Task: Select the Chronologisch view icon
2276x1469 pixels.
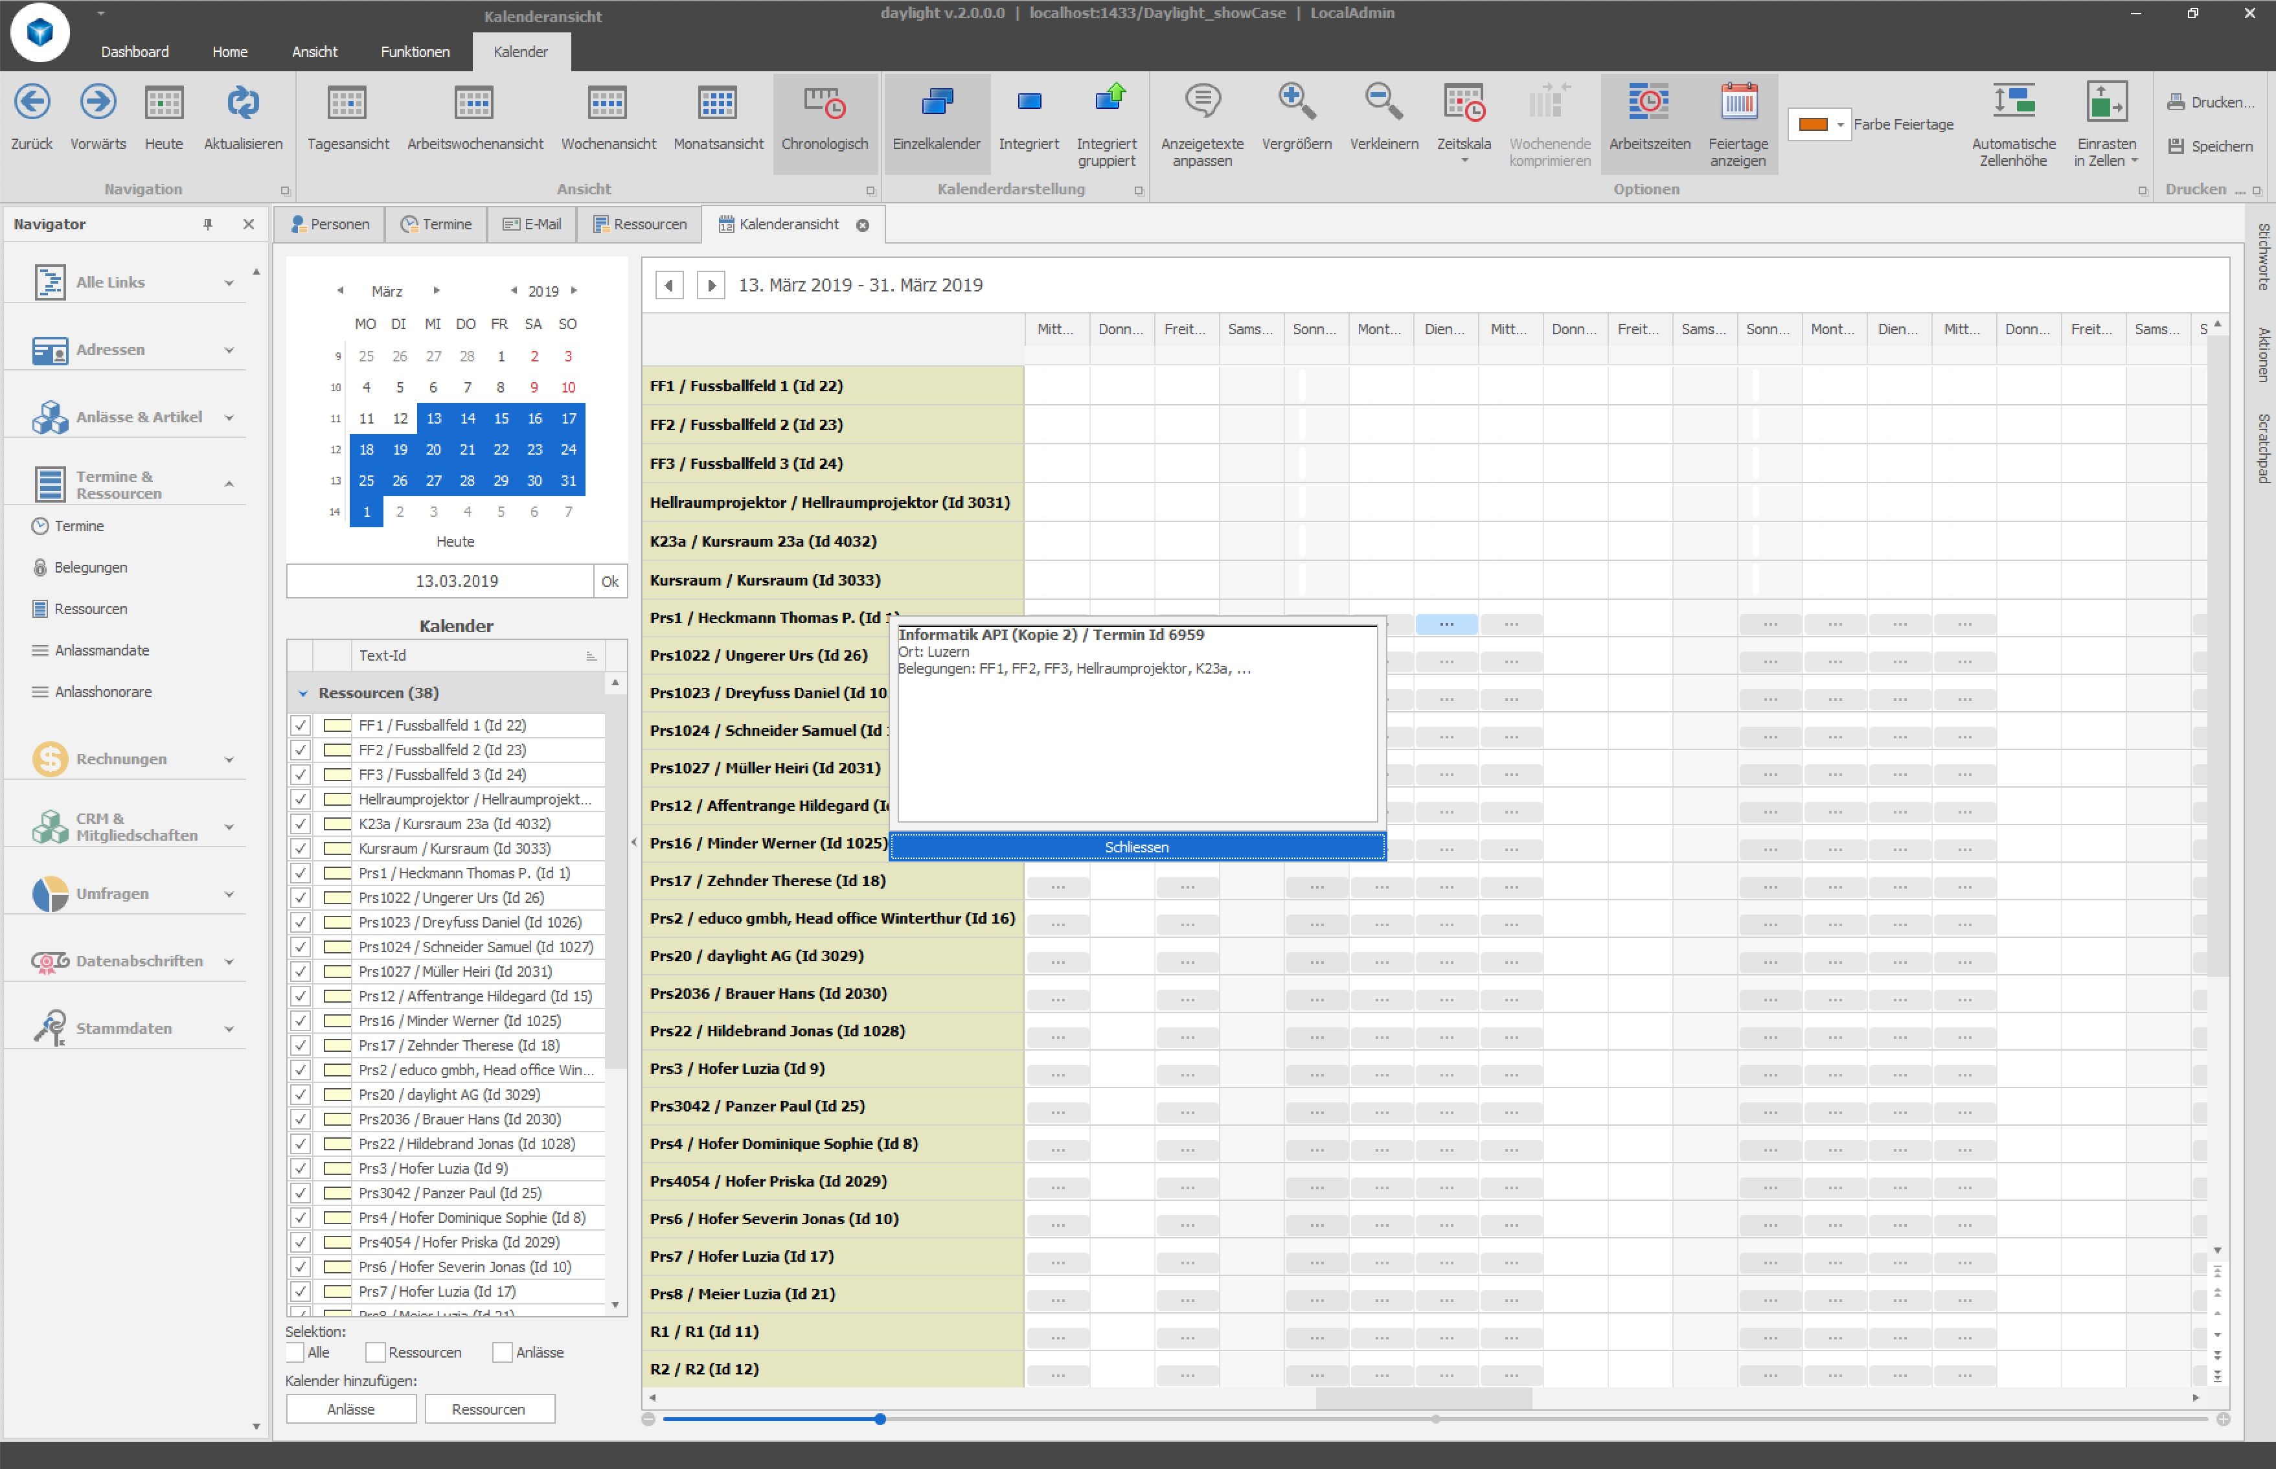Action: (824, 103)
